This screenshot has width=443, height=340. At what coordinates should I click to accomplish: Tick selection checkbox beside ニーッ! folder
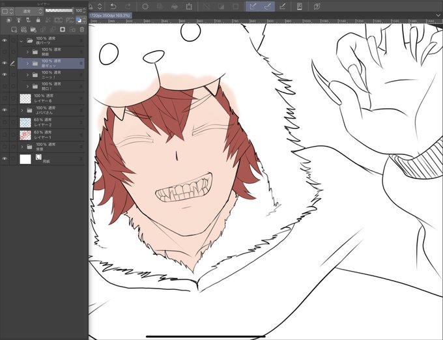(x=13, y=75)
